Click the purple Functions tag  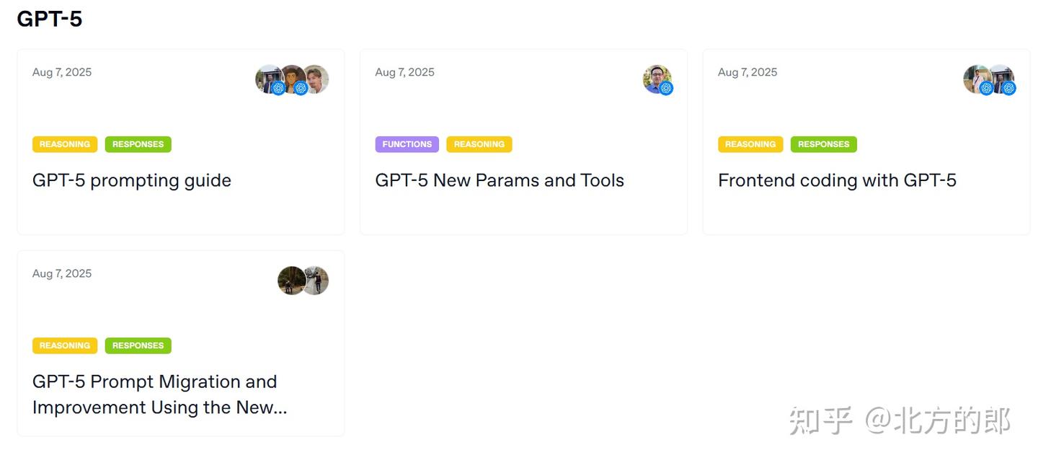tap(407, 144)
